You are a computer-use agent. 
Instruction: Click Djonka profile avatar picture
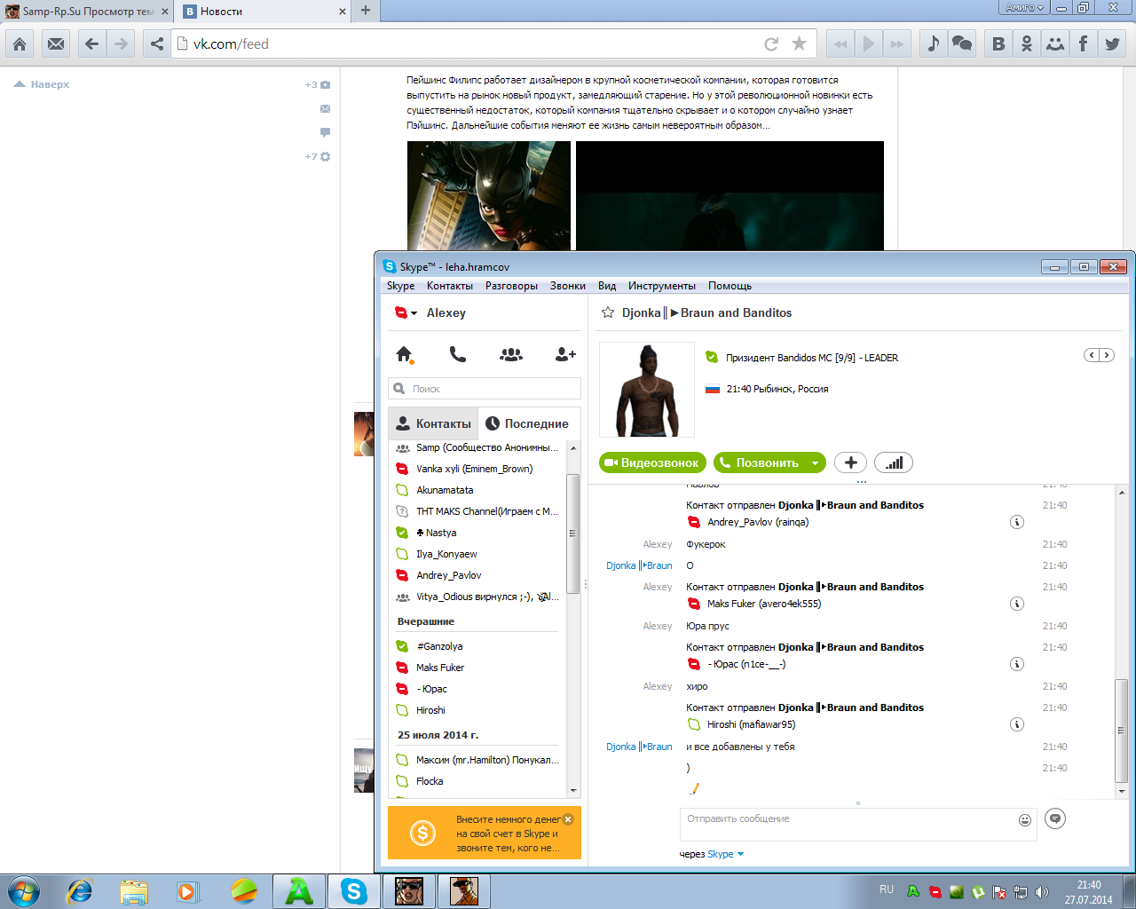(647, 390)
